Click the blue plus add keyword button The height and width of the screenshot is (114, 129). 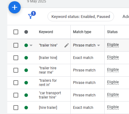click(x=15, y=7)
